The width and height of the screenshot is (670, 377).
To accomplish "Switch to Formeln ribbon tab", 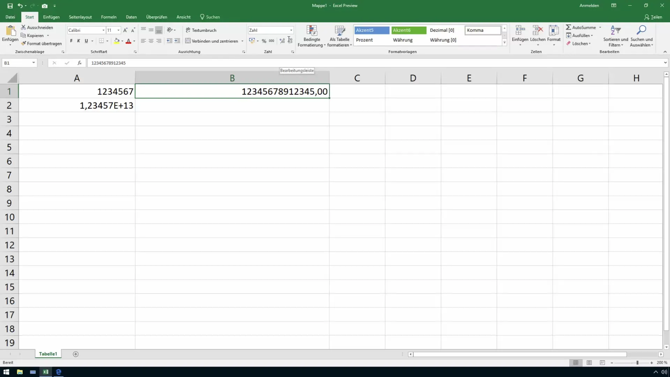I will [x=109, y=17].
